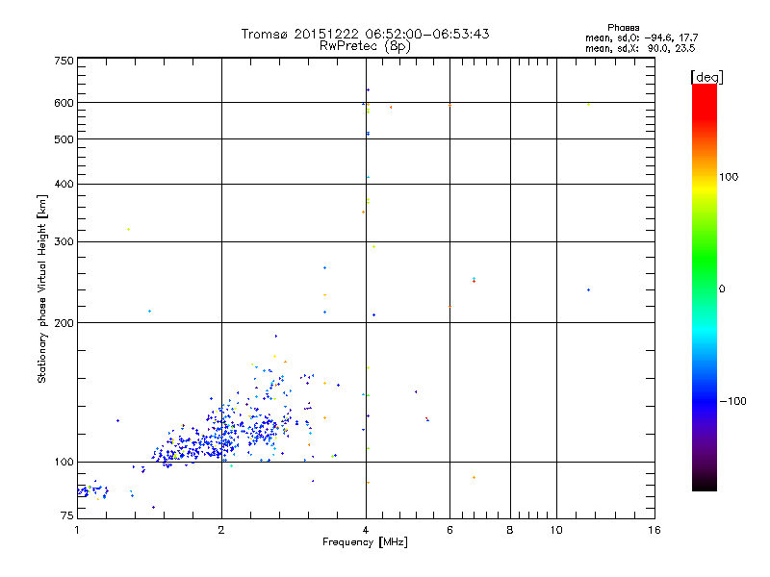Click the x-axis tick label '4'
Viewport: 770px width, 577px height.
coord(366,530)
